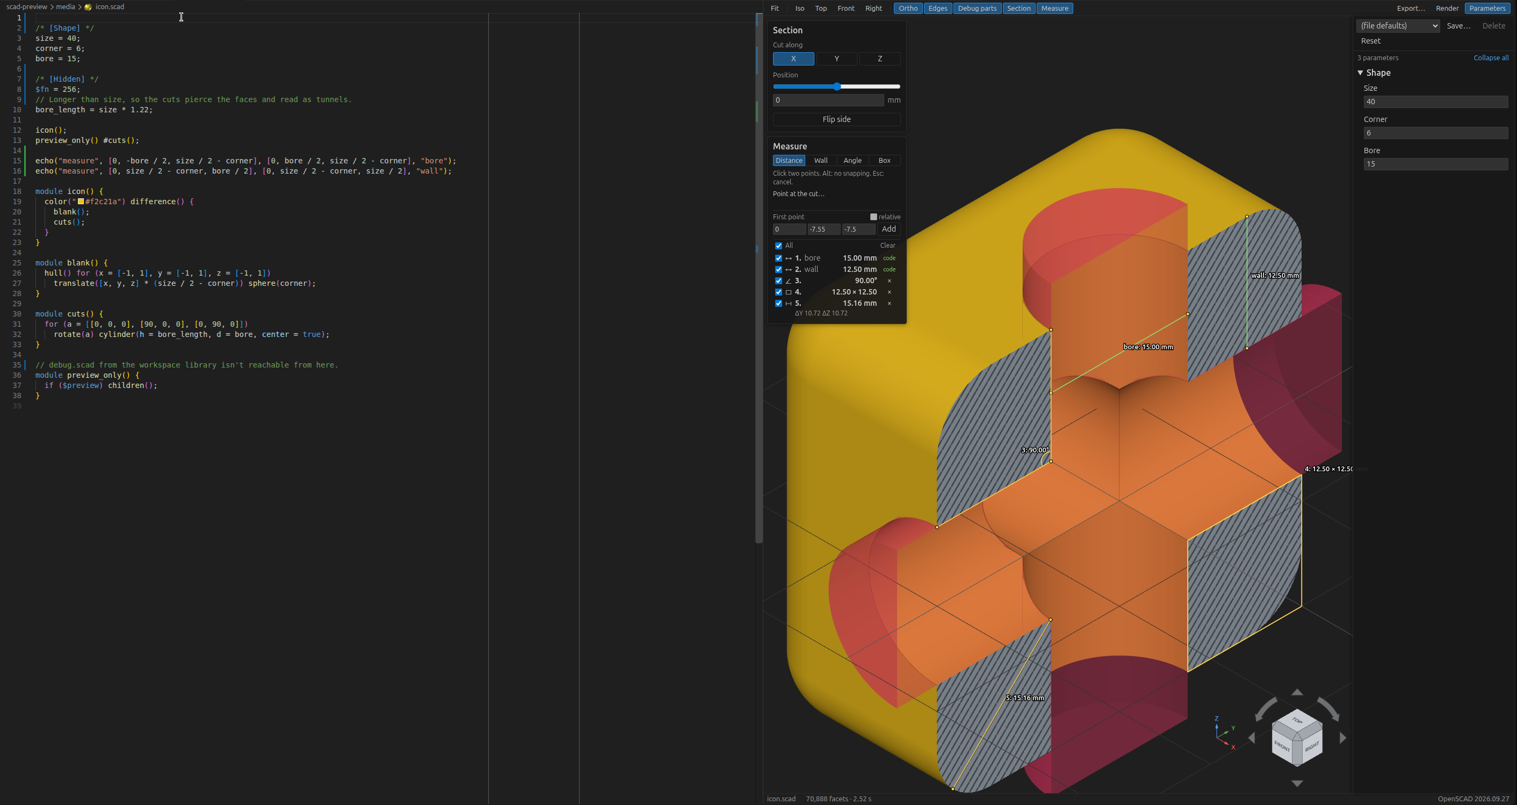Uncheck the wall measurement checkbox
1517x805 pixels.
778,269
